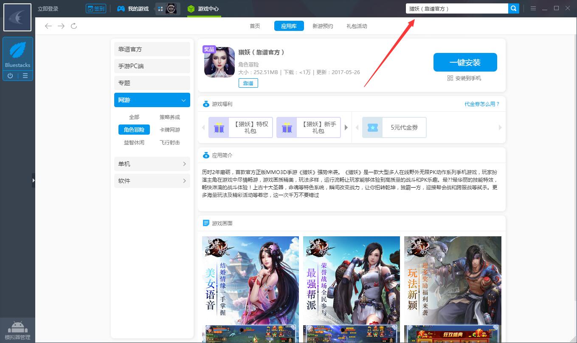This screenshot has height=343, width=577.
Task: Open the title bar hamburger menu
Action: point(533,8)
